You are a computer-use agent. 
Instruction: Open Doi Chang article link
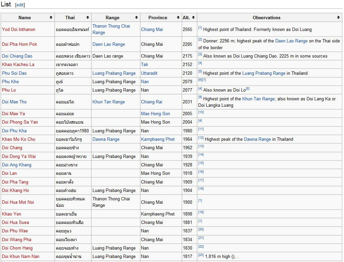(x=12, y=148)
